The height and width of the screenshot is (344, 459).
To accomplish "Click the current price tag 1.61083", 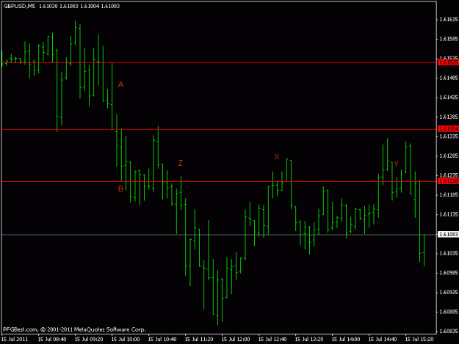I will pos(448,235).
